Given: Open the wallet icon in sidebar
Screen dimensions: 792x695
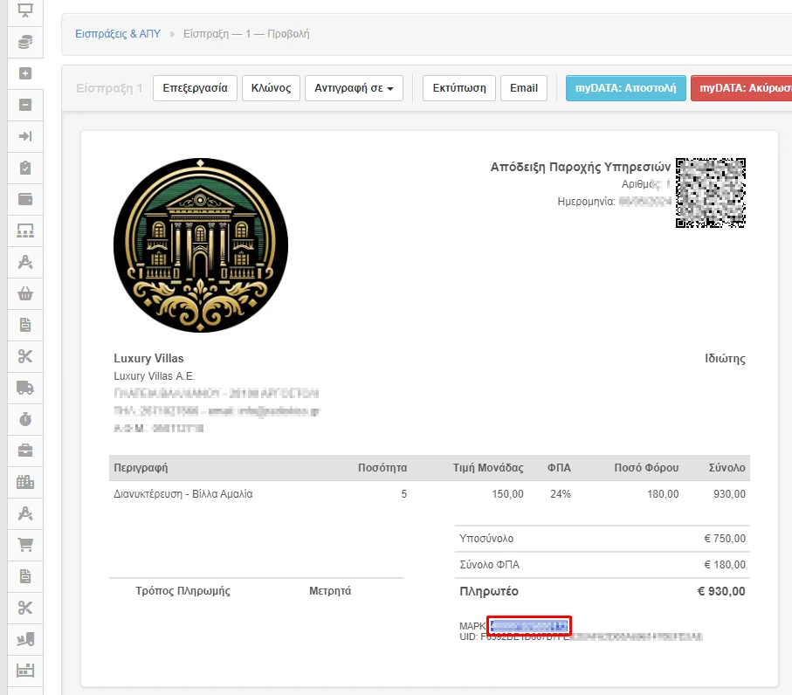Looking at the screenshot, I should coord(25,199).
